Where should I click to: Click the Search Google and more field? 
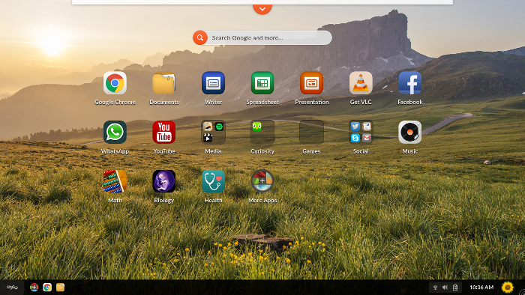262,37
